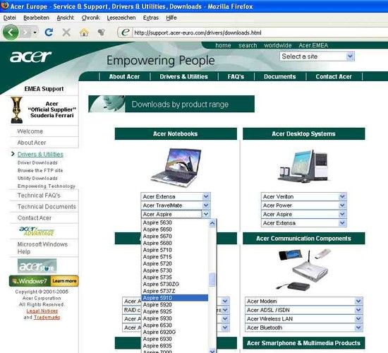The height and width of the screenshot is (353, 388).
Task: Open the Lesezeichen menu
Action: (x=121, y=18)
